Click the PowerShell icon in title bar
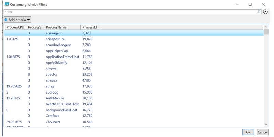Screen dimensions: 274x137 (x=7, y=4)
